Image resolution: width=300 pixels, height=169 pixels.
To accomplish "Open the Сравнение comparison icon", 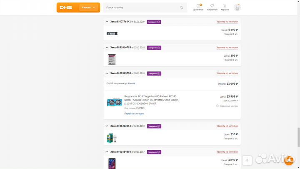I will pos(198,7).
